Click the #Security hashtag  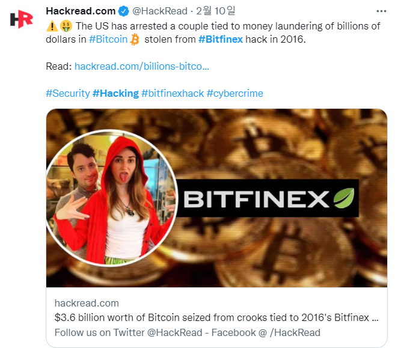coord(68,93)
